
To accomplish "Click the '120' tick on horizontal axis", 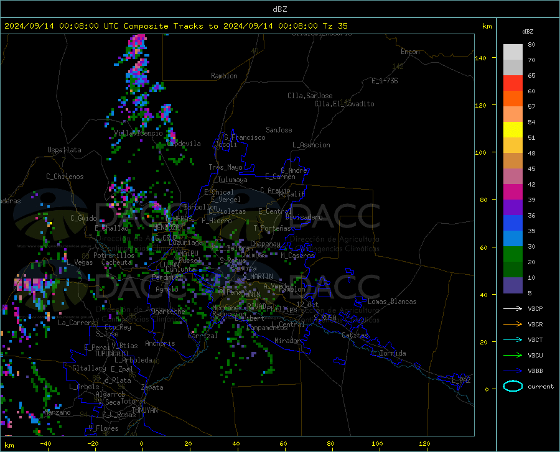I will [x=424, y=444].
